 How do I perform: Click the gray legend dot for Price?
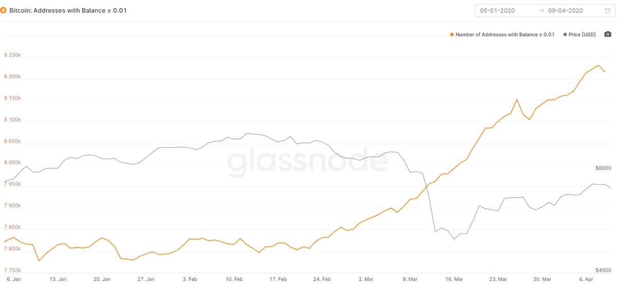coord(566,34)
